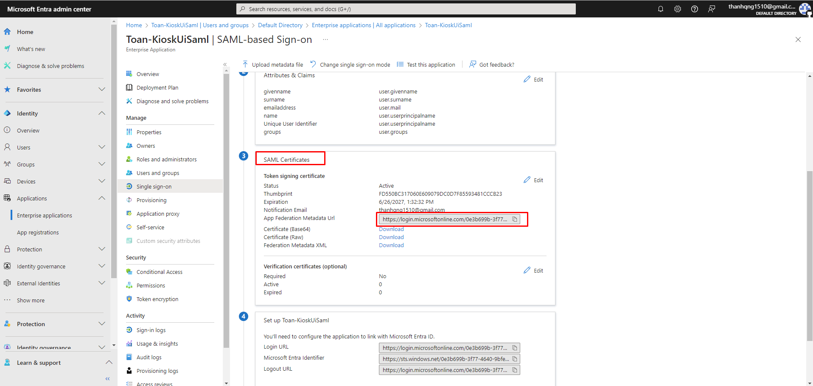Collapse the Applications chevron

102,198
